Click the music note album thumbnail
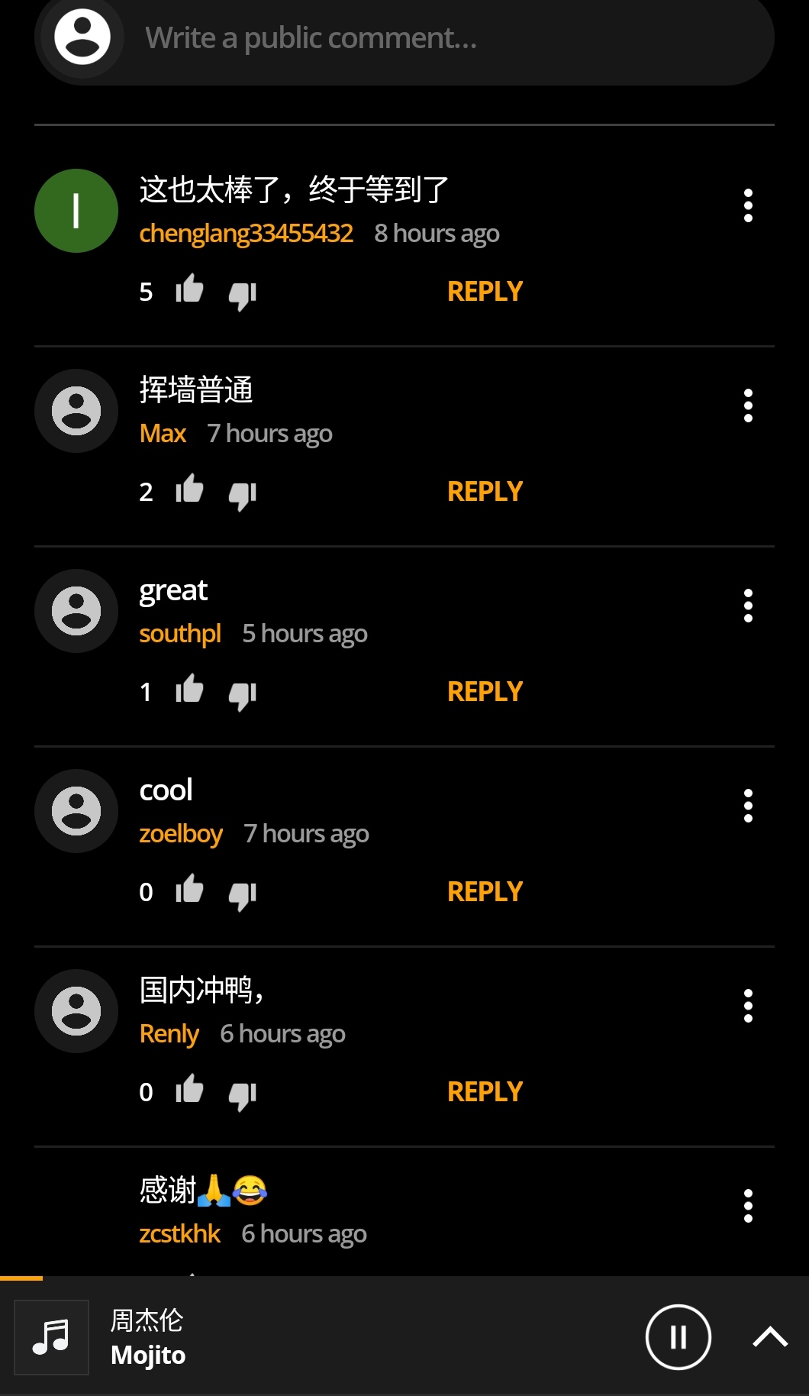Screen dimensions: 809x1396 click(52, 1337)
